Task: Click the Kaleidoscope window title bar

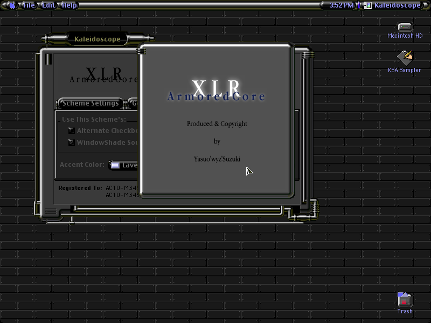Action: [x=98, y=39]
